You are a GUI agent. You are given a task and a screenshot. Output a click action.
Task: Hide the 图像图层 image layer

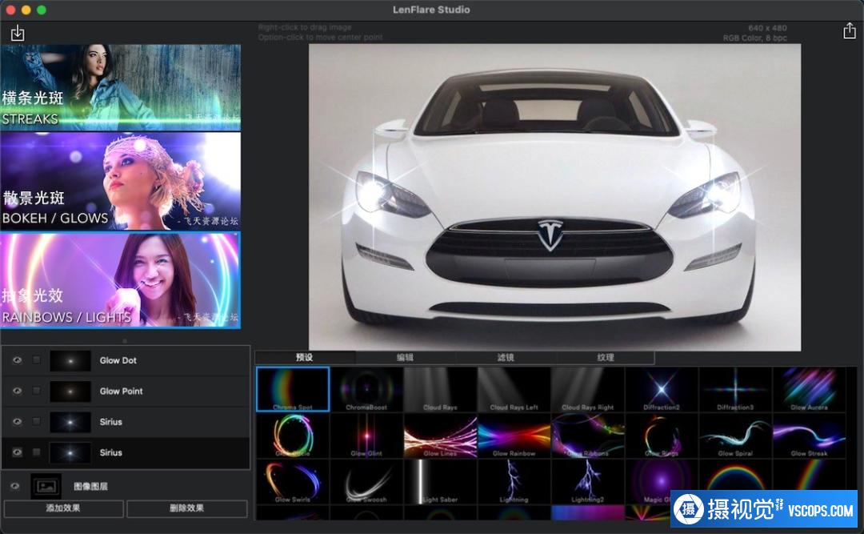point(15,486)
